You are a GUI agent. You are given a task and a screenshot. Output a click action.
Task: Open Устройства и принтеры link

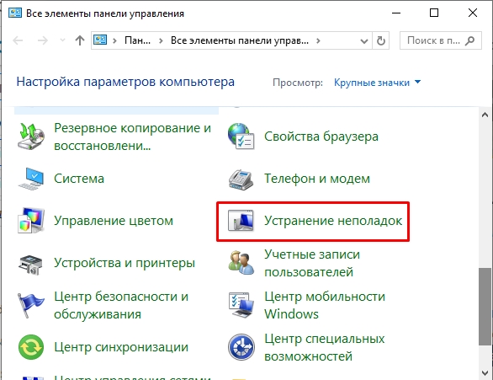(x=125, y=263)
